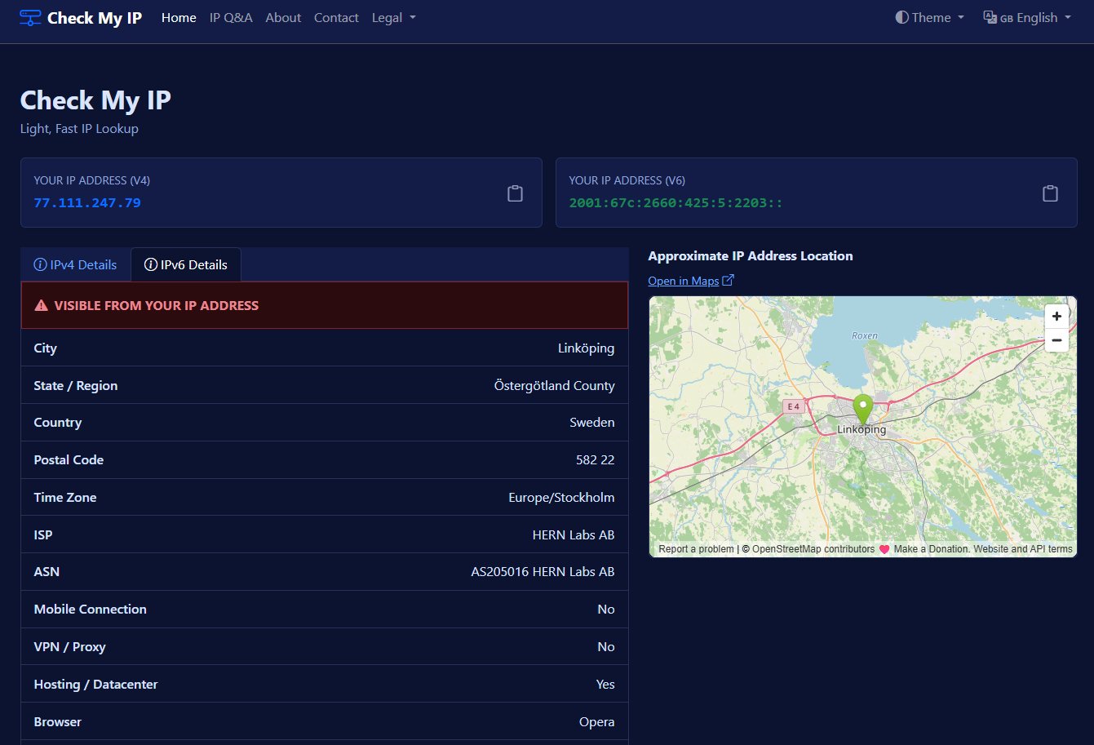Click the IPv4 address 77.111.247.79
The image size is (1094, 745).
[x=87, y=202]
